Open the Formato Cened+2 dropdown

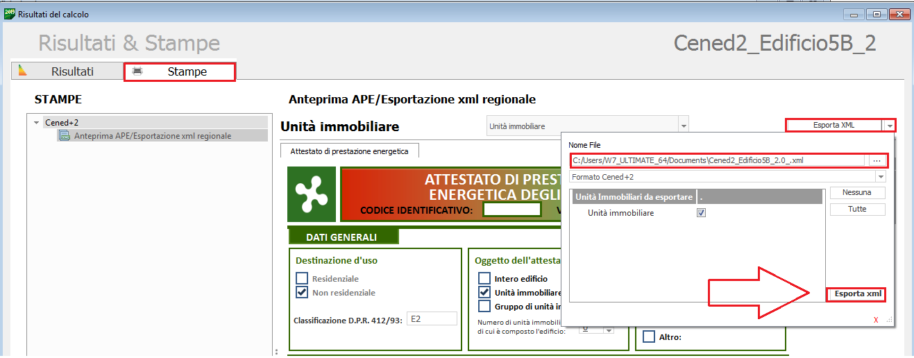pos(881,177)
